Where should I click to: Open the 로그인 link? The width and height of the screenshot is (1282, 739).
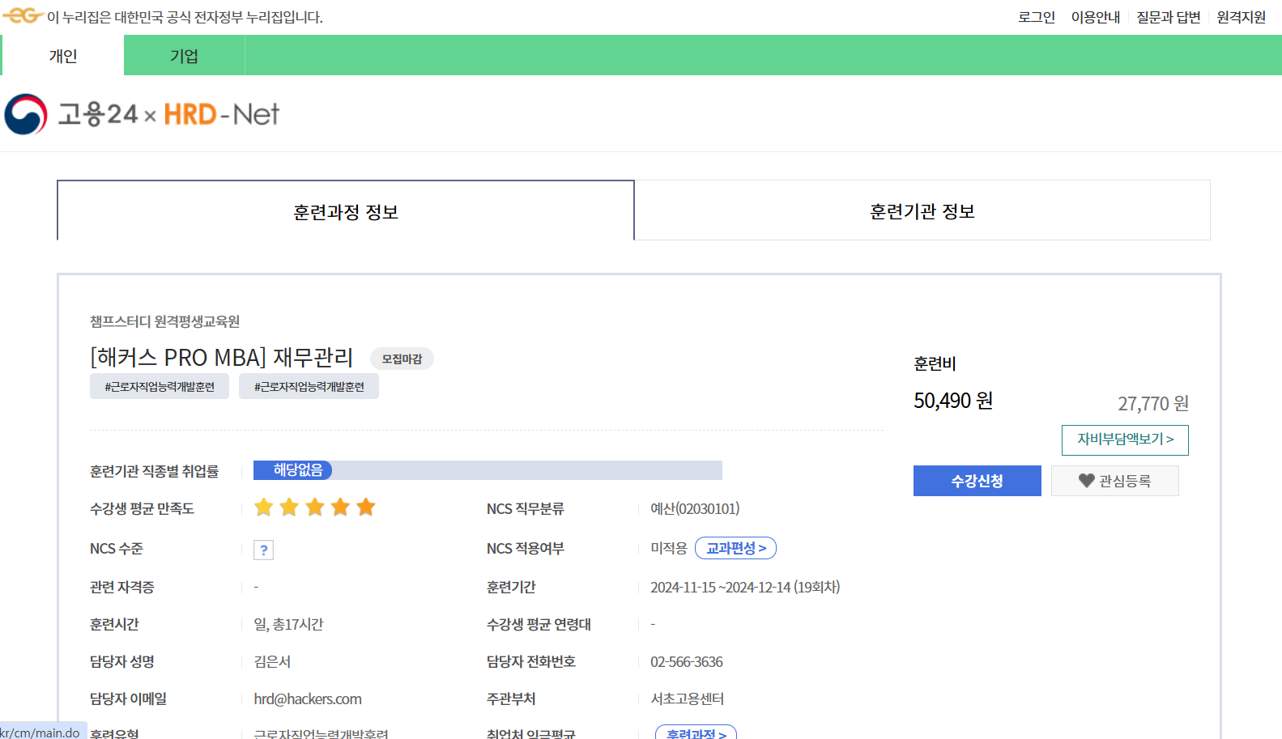(x=1037, y=17)
